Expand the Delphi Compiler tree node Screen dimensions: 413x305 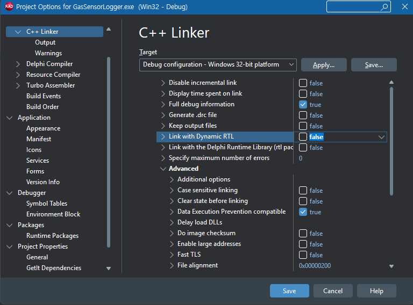[19, 64]
